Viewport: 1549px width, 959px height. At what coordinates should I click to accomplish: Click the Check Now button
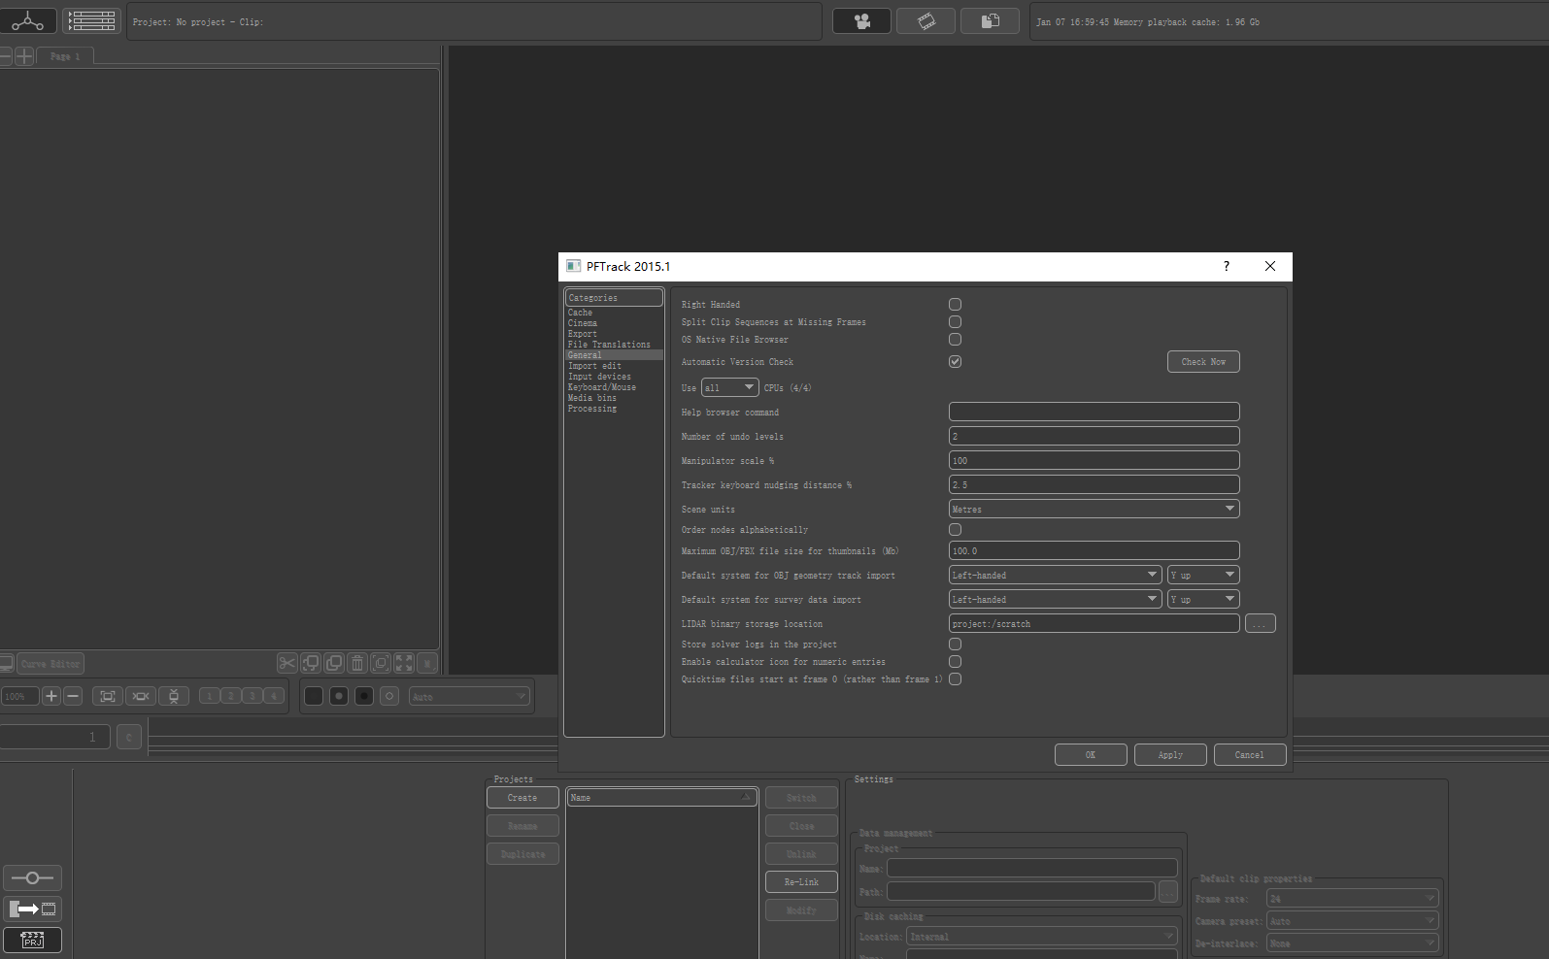[1202, 362]
